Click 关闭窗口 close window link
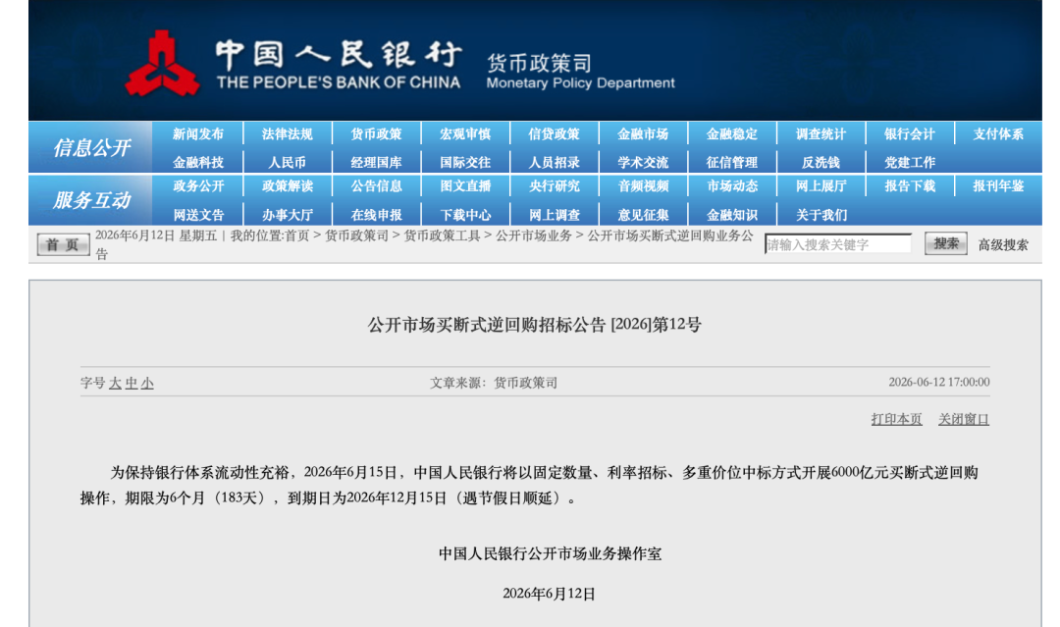This screenshot has width=1060, height=627. pos(964,420)
